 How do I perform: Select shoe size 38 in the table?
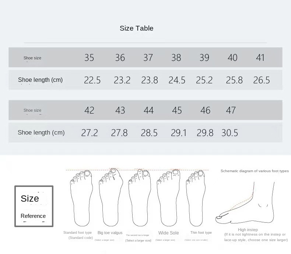[176, 58]
